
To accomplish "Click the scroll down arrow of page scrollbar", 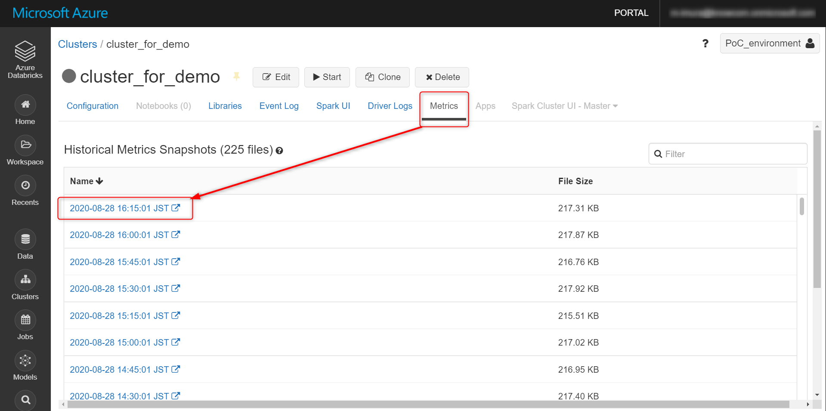I will 817,395.
